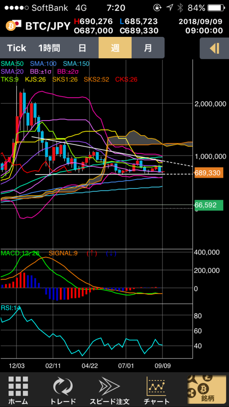Tap the SMA:20 indicator label

point(12,72)
